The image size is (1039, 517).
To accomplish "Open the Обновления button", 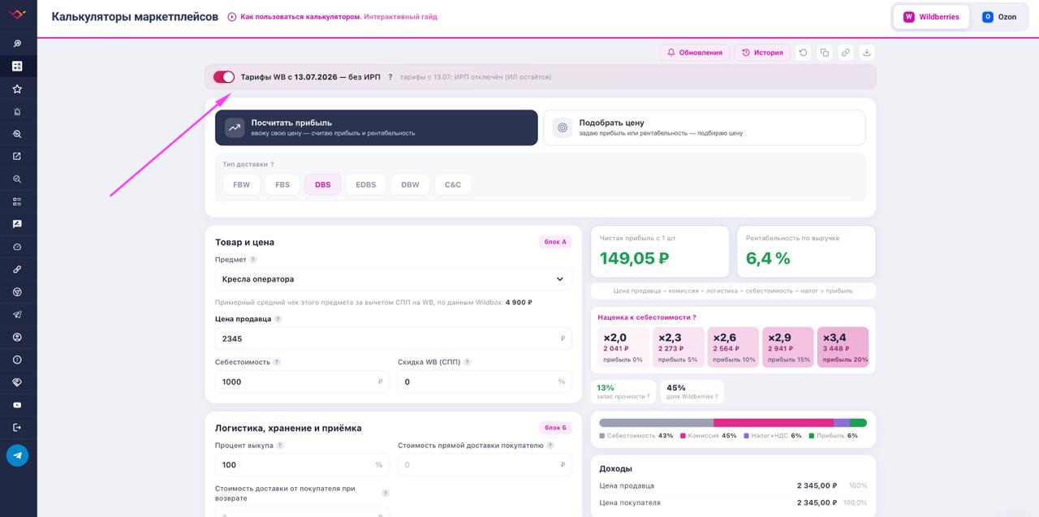I will 695,53.
